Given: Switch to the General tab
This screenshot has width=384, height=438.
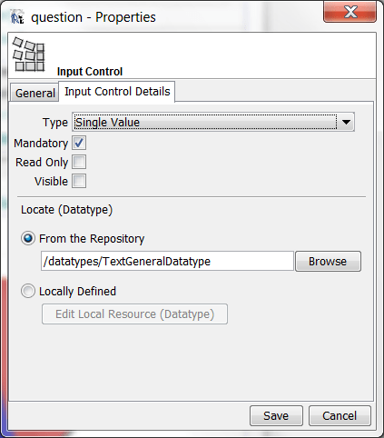Looking at the screenshot, I should click(x=34, y=93).
